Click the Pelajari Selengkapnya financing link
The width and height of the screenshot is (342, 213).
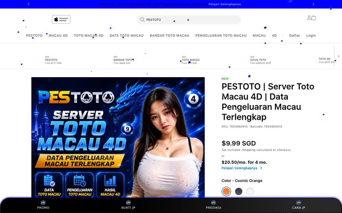[239, 168]
